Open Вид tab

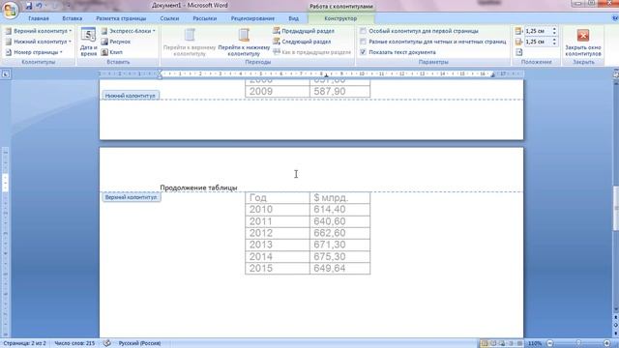tap(293, 18)
